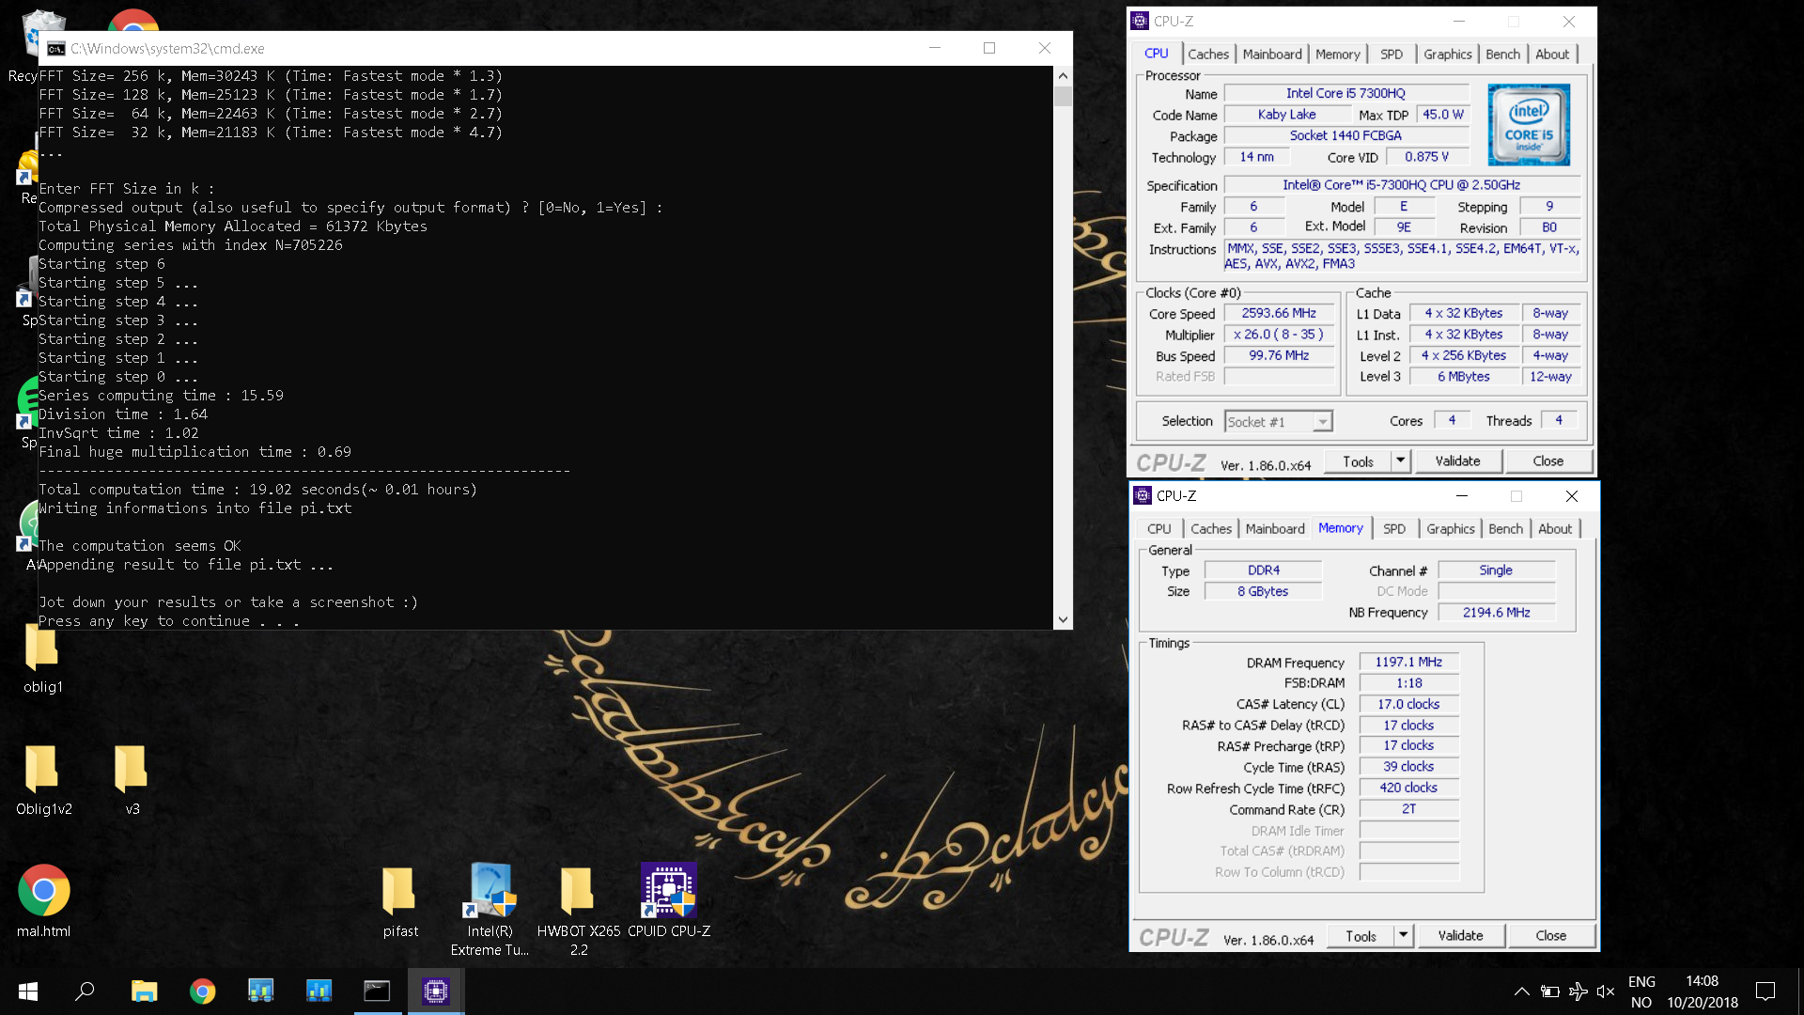Click Validate in lower CPU-Z window
Viewport: 1804px width, 1015px height.
coord(1460,936)
